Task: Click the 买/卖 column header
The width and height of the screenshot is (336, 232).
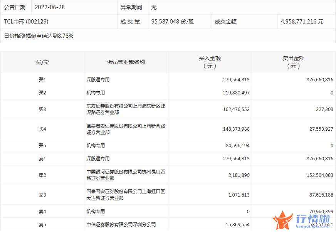Action: coord(42,62)
